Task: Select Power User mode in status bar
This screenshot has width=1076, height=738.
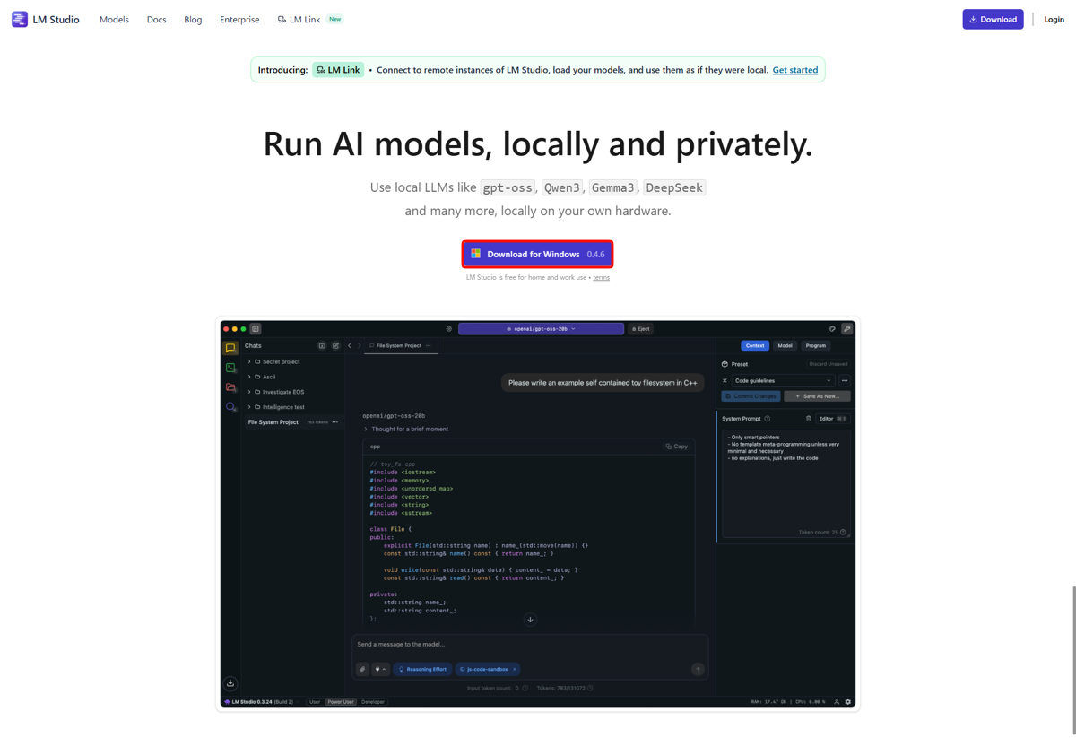Action: [x=341, y=702]
